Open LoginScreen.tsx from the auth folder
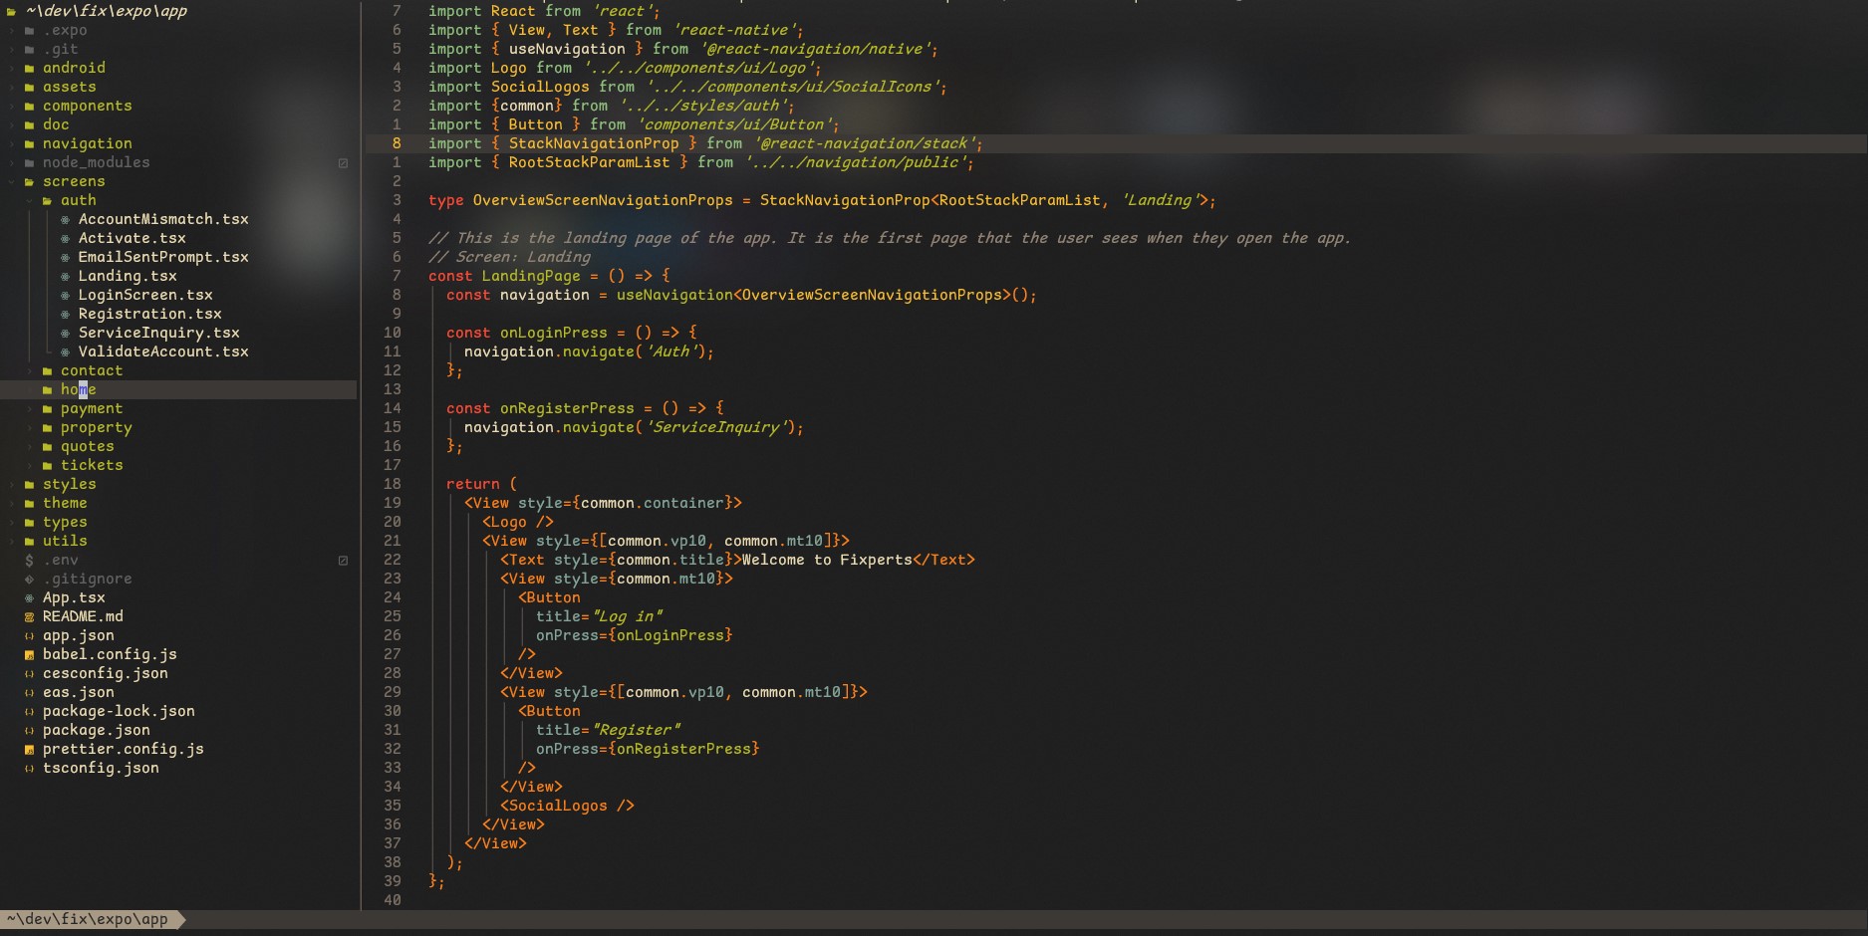Screen dimensions: 1868x936 (x=144, y=295)
